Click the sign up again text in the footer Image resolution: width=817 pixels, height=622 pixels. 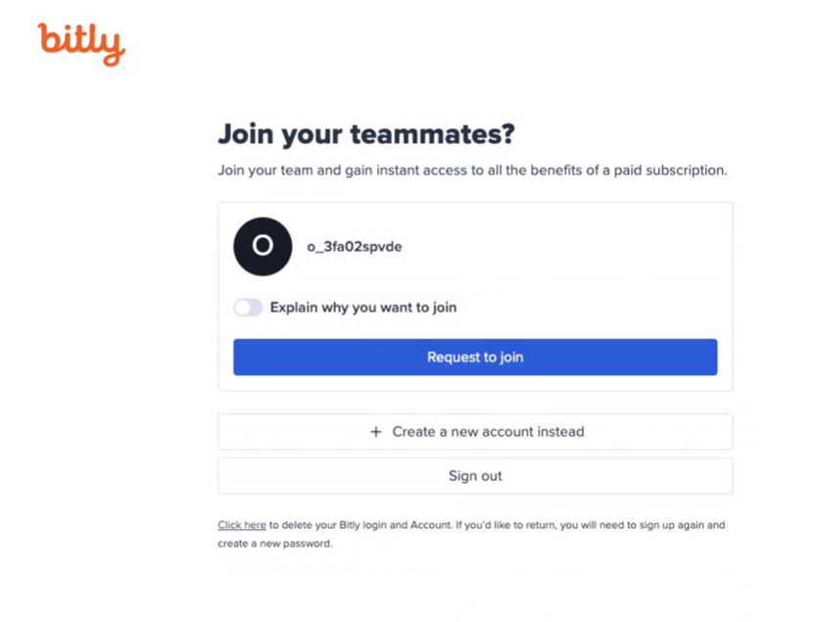point(672,525)
